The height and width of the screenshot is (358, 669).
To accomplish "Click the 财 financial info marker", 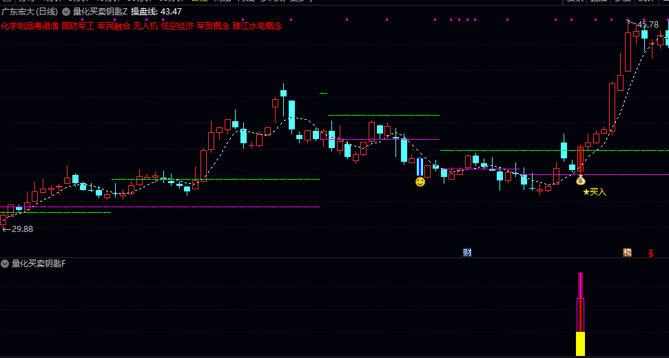I will click(467, 252).
